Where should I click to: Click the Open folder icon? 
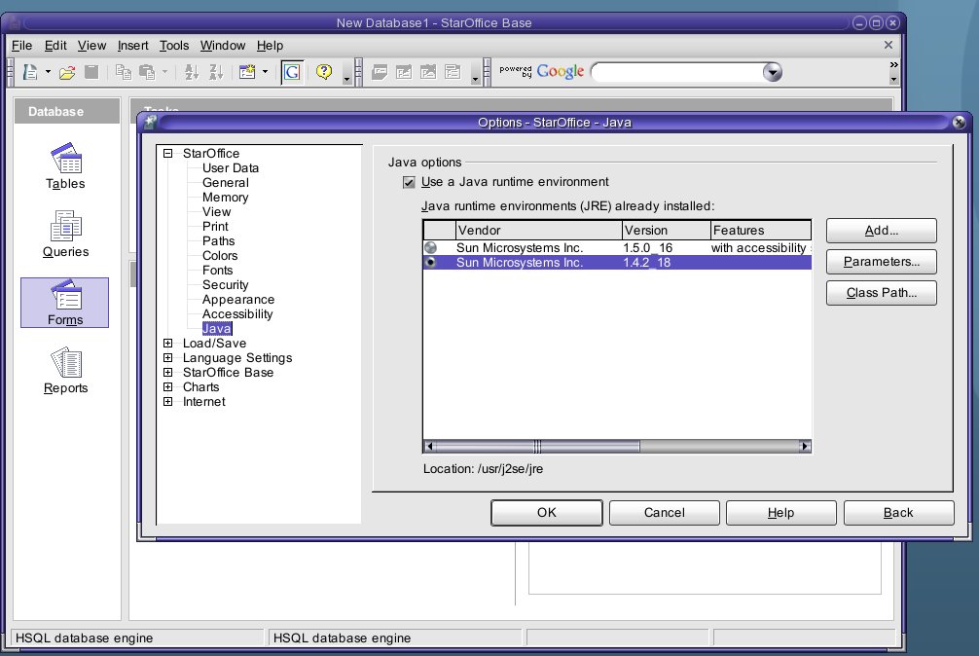click(67, 72)
